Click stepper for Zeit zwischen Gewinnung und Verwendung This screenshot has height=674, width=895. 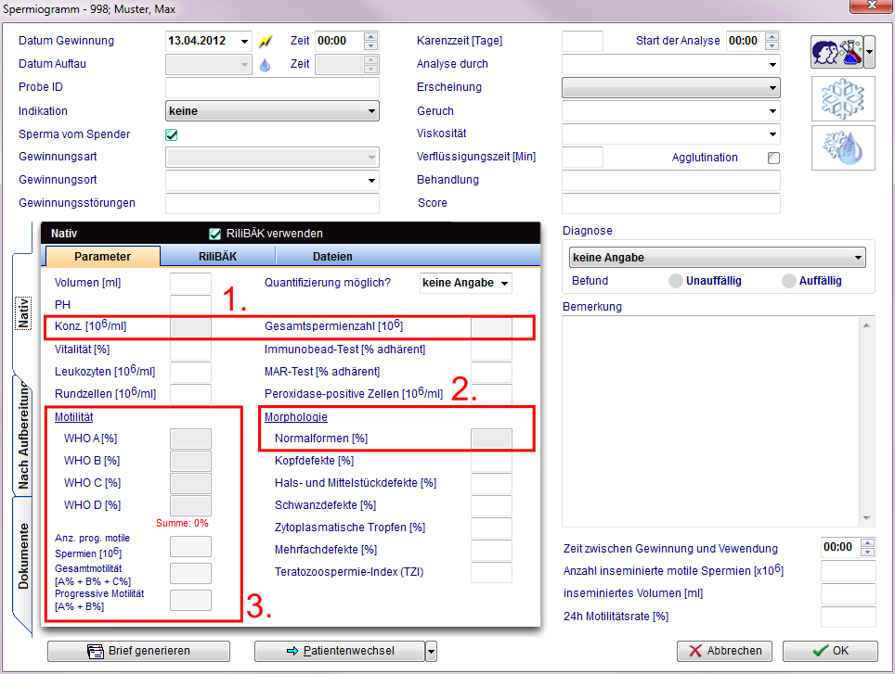(x=867, y=547)
